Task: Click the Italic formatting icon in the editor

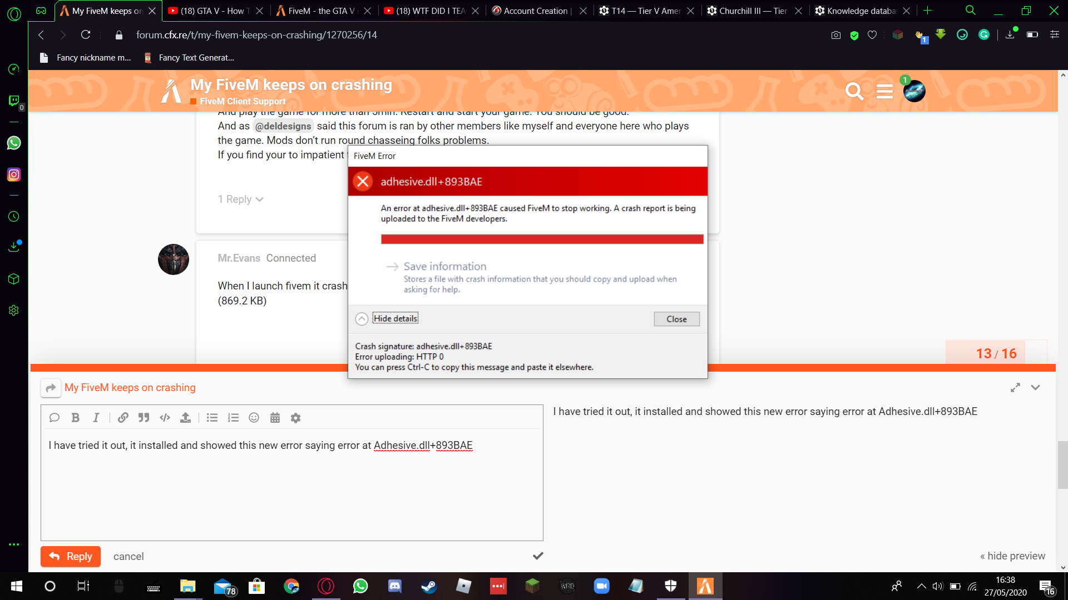Action: 96,418
